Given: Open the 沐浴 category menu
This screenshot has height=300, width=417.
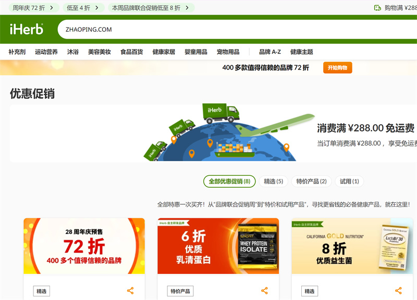Looking at the screenshot, I should point(73,51).
